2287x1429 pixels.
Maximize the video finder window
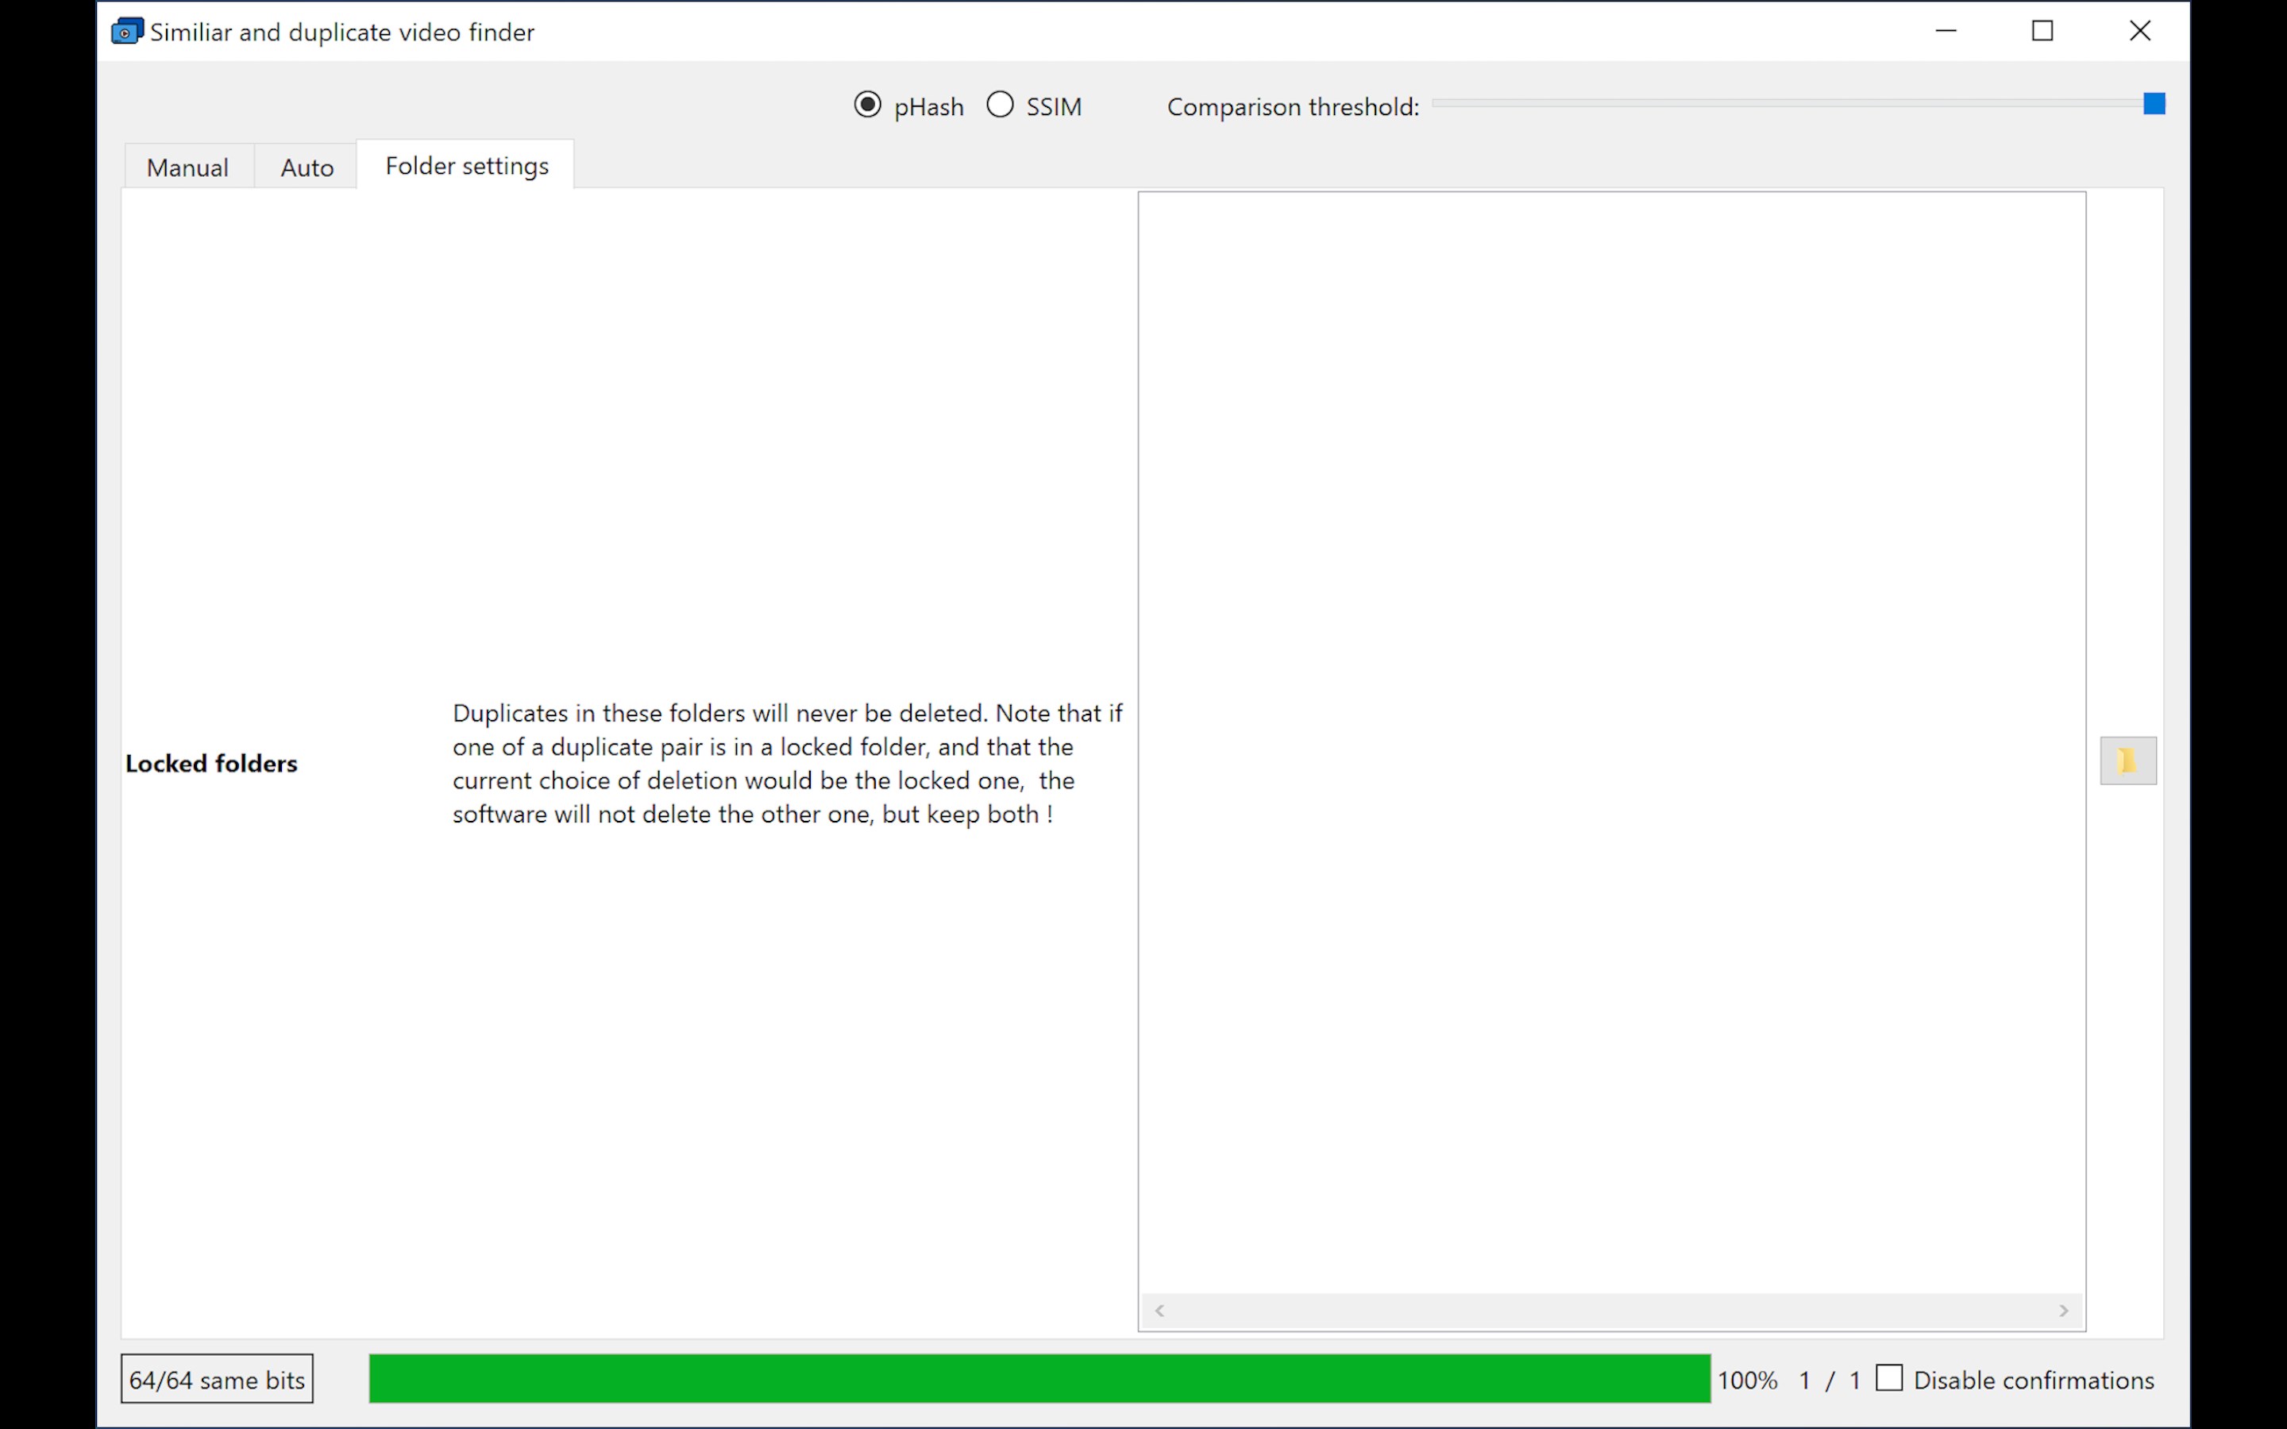pyautogui.click(x=2042, y=31)
